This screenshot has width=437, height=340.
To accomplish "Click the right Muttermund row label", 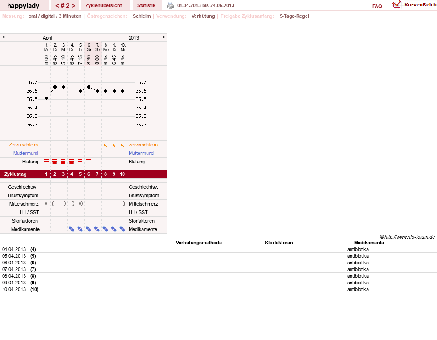I will 141,153.
